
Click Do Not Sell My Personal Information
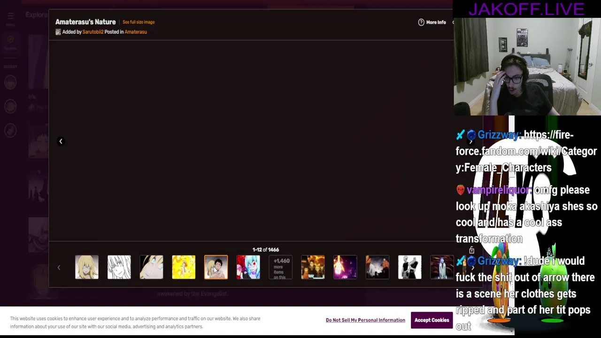365,320
